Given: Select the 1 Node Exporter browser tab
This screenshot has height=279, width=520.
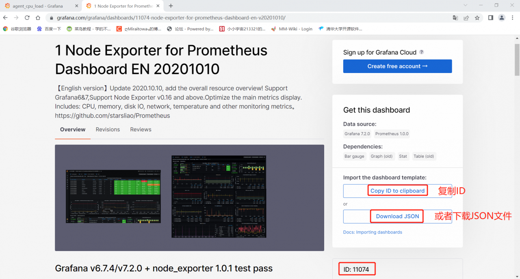Looking at the screenshot, I should pyautogui.click(x=123, y=6).
